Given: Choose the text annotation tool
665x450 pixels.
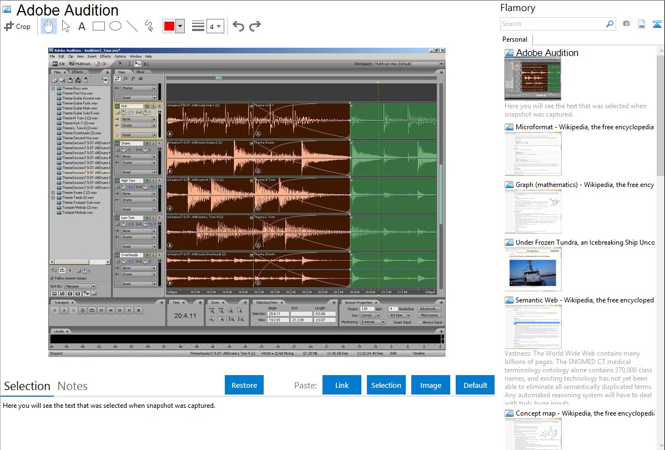Looking at the screenshot, I should 82,26.
